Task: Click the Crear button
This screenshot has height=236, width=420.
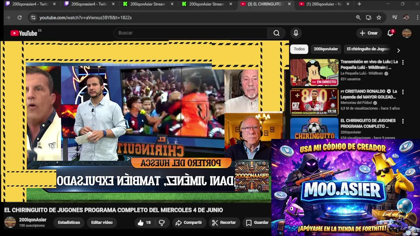Action: tap(369, 33)
